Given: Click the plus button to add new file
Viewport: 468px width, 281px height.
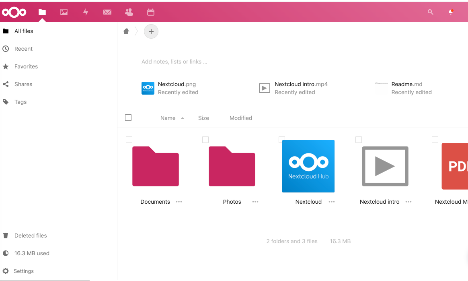Looking at the screenshot, I should [x=151, y=31].
